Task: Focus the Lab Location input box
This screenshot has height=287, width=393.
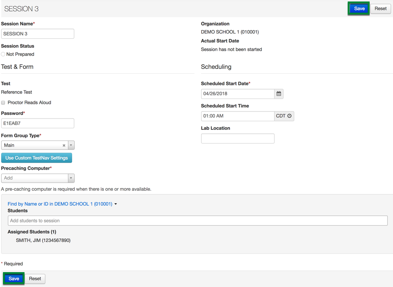Action: tap(238, 139)
